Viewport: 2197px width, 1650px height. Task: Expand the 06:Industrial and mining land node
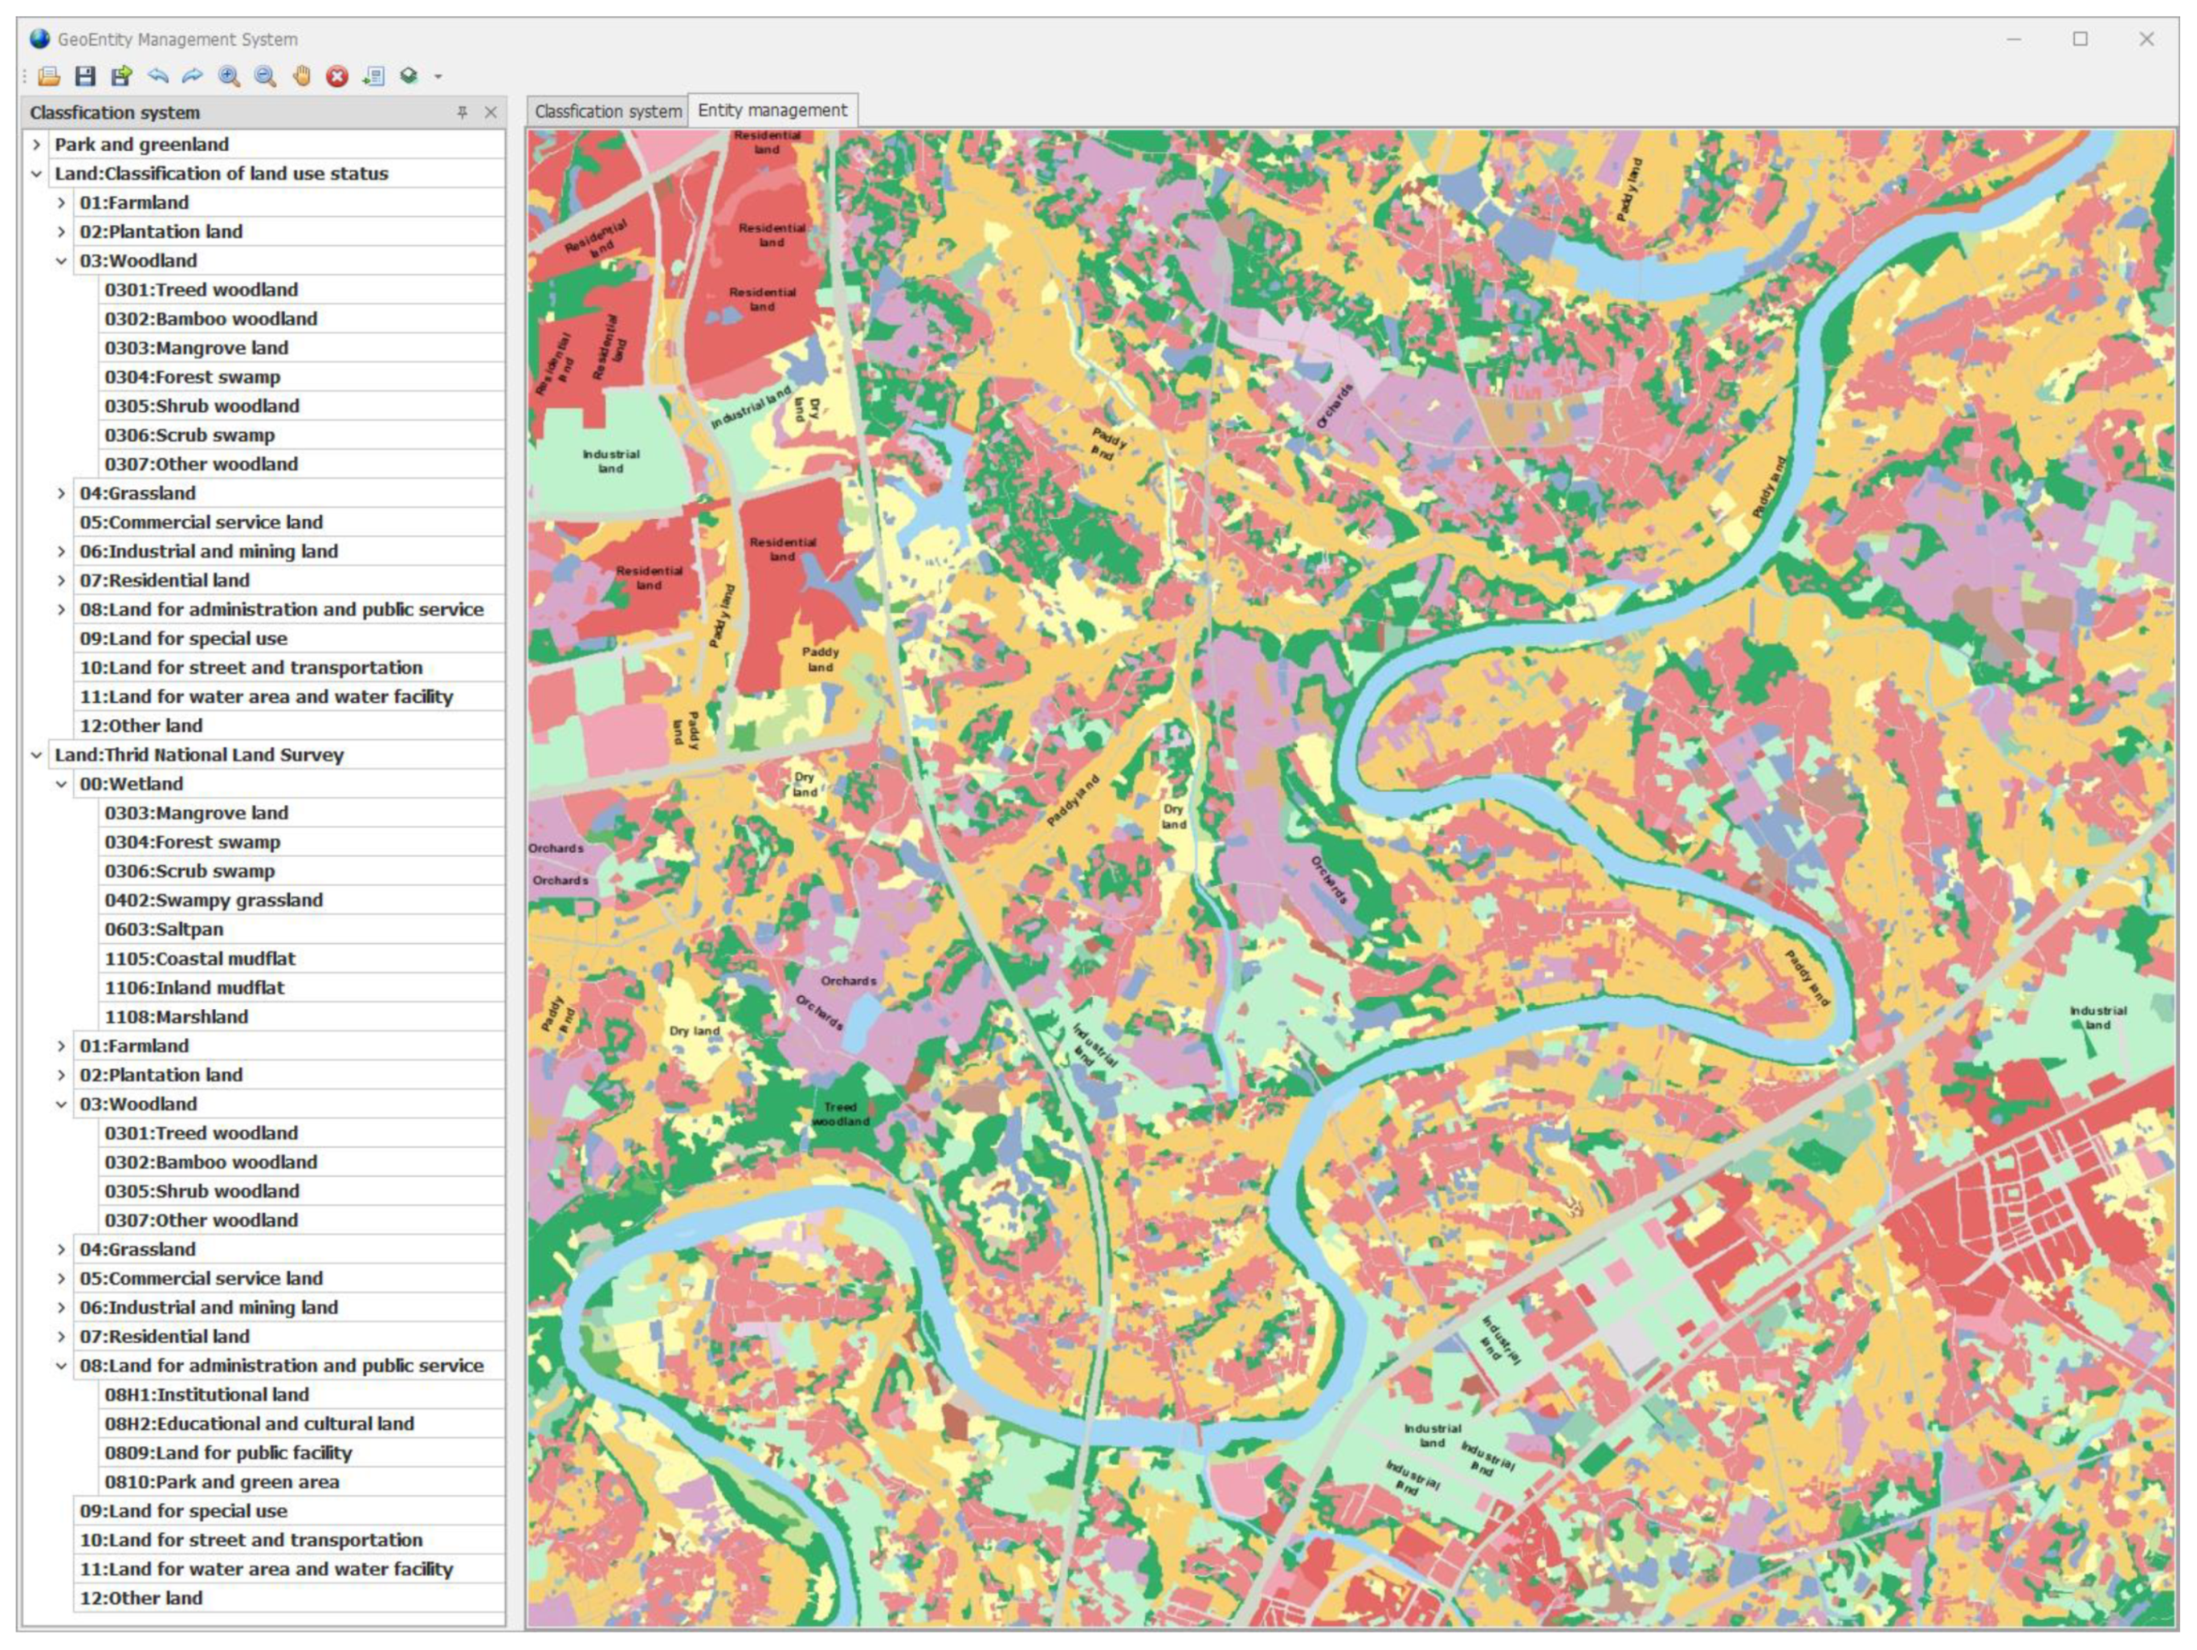pyautogui.click(x=62, y=553)
